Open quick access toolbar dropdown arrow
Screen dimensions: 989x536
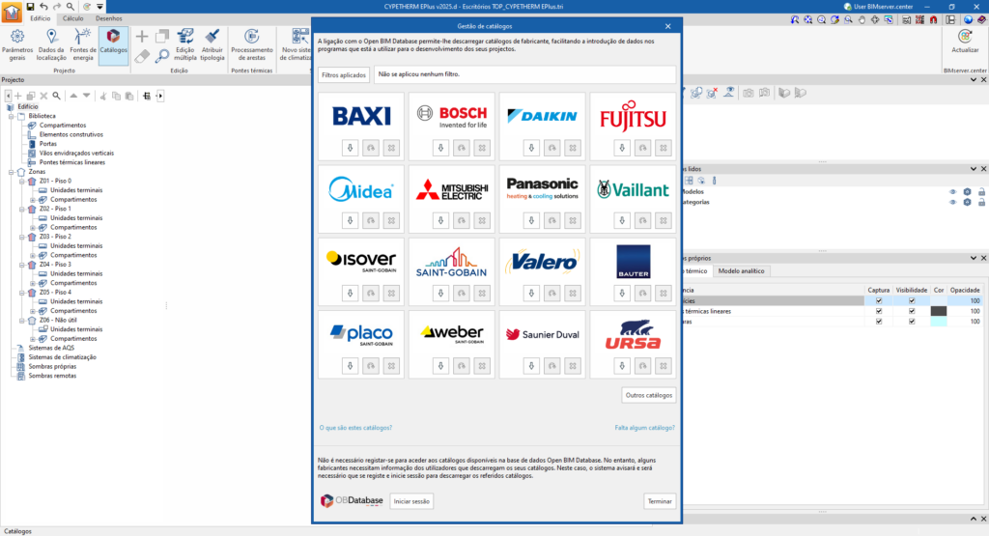coord(99,7)
